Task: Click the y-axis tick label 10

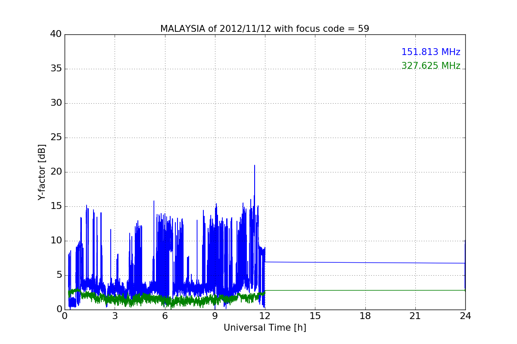Action: pos(56,241)
